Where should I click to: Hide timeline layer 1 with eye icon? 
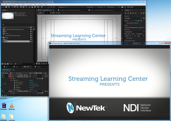point(2,75)
